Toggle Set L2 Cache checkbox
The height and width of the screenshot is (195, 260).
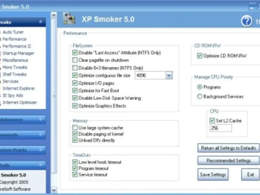[x=212, y=121]
